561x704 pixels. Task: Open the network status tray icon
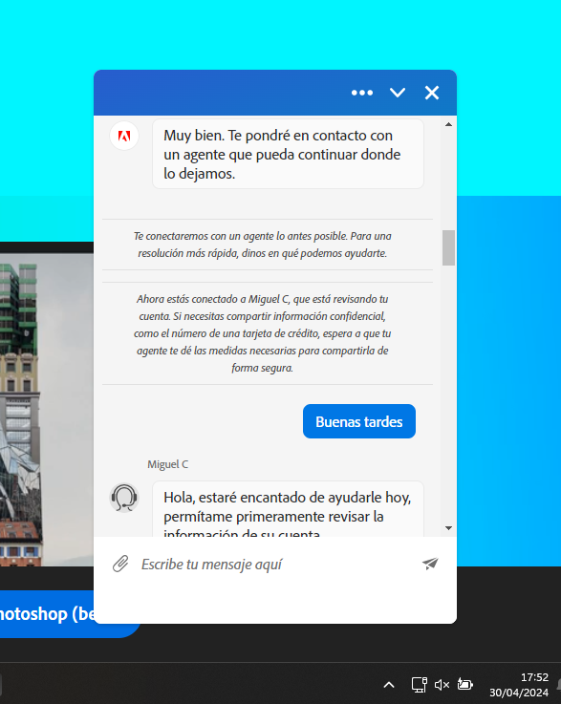tap(419, 685)
